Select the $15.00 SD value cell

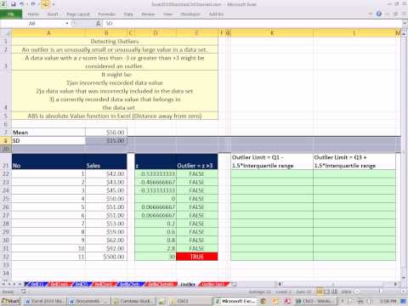pos(106,140)
